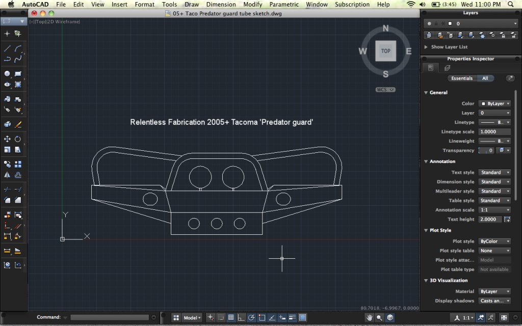522x326 pixels.
Task: Toggle Object Snap in status bar
Action: 262,317
